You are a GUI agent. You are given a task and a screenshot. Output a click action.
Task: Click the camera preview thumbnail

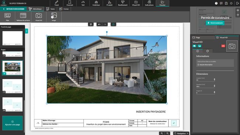(232, 46)
